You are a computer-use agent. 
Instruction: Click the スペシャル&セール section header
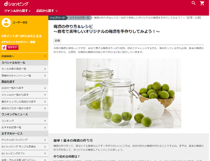click(24, 63)
